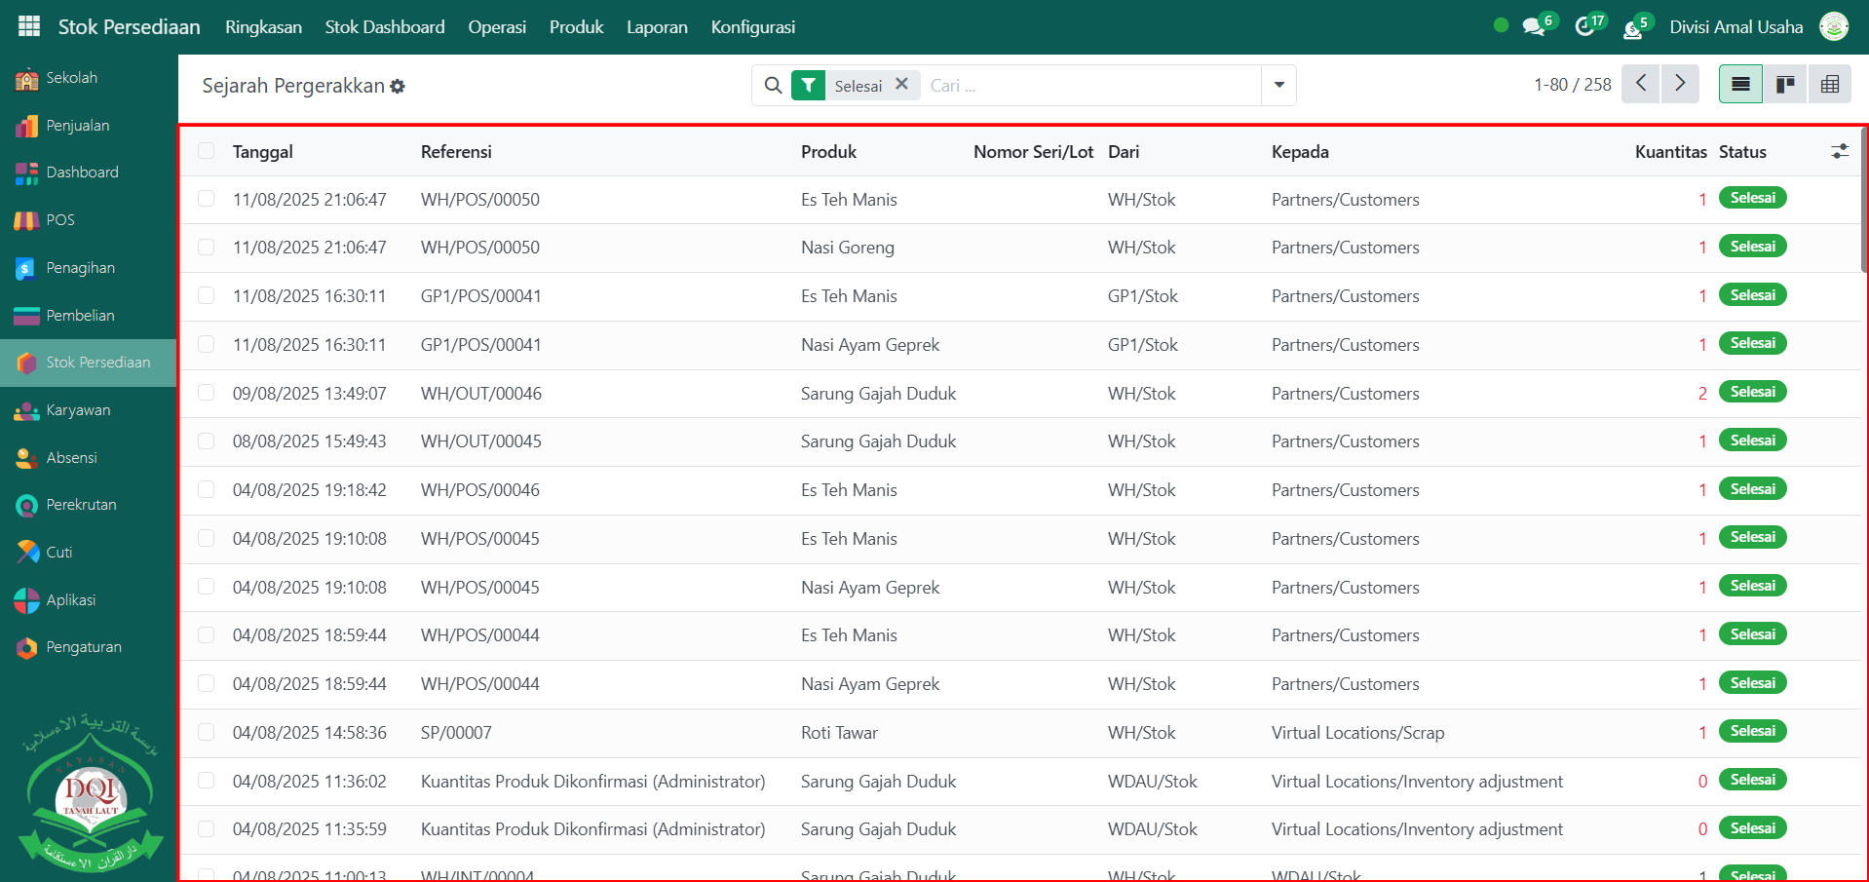The width and height of the screenshot is (1869, 882).
Task: Check the Roti Tawar row checkbox
Action: tap(206, 732)
